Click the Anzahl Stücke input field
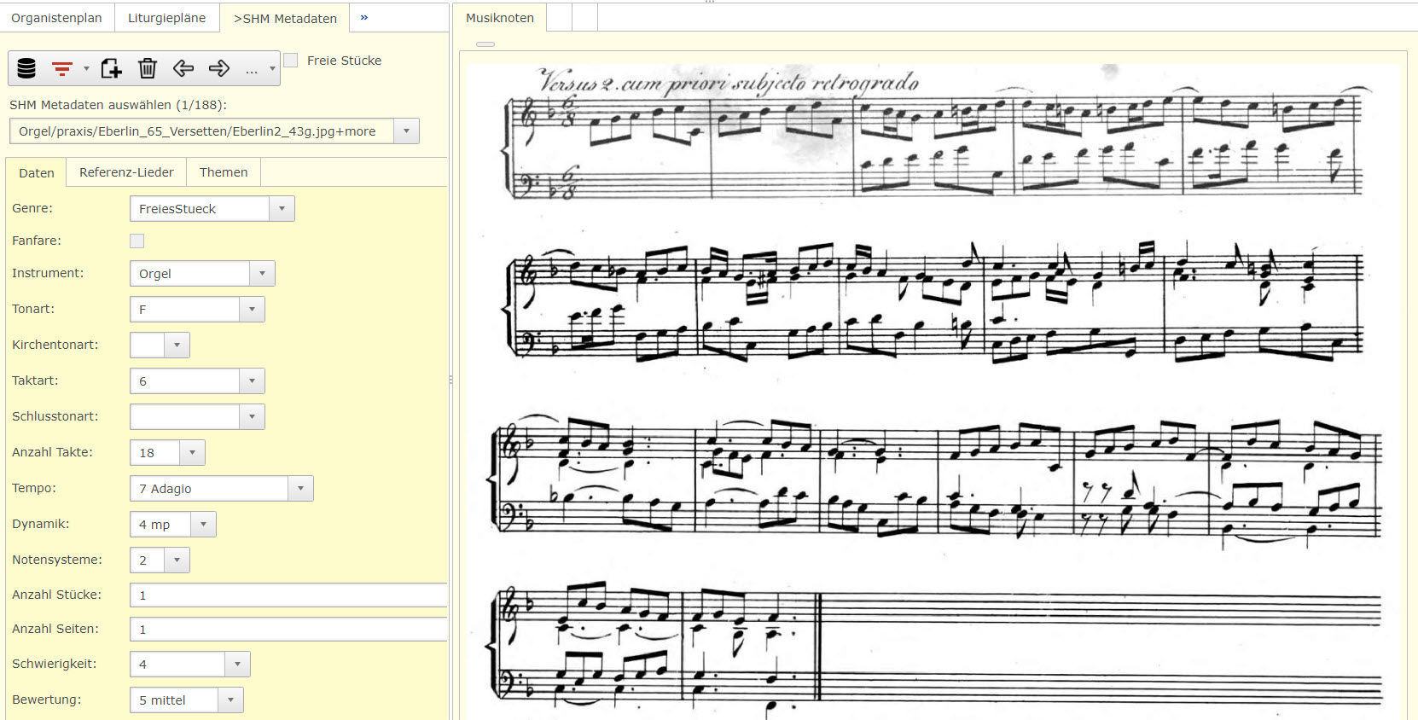1418x720 pixels. point(288,595)
